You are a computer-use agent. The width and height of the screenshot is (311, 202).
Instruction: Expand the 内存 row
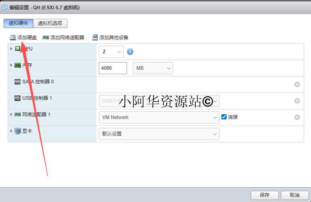[x=11, y=65]
